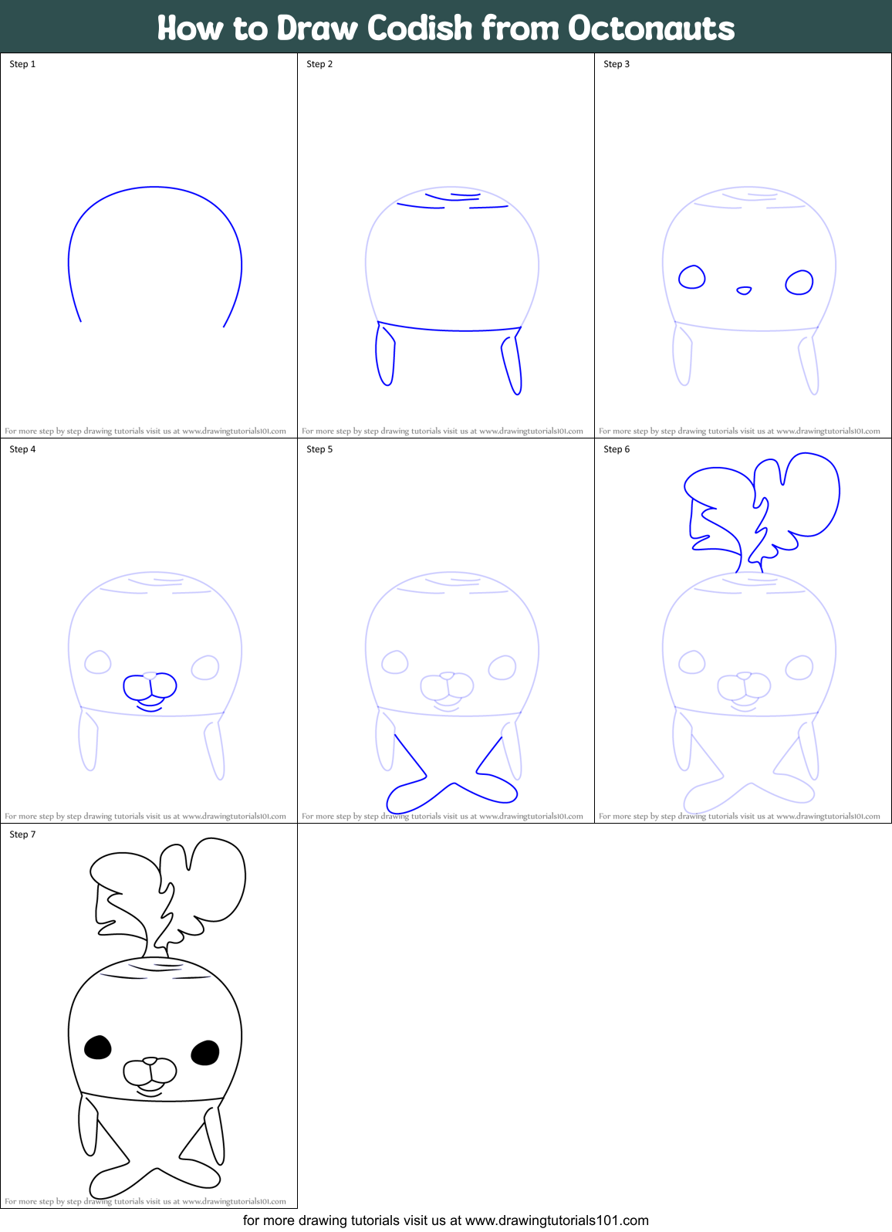
Task: Select the finished Step 7 Codish drawing
Action: (157, 1019)
